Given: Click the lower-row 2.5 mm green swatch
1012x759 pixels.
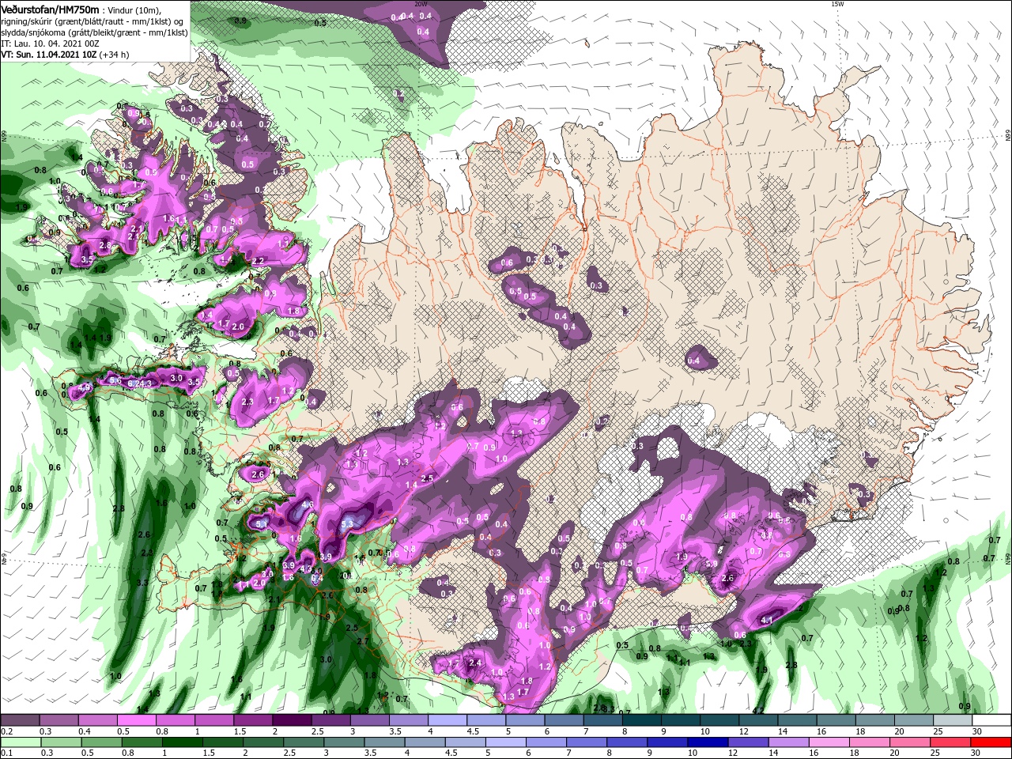Looking at the screenshot, I should [304, 742].
